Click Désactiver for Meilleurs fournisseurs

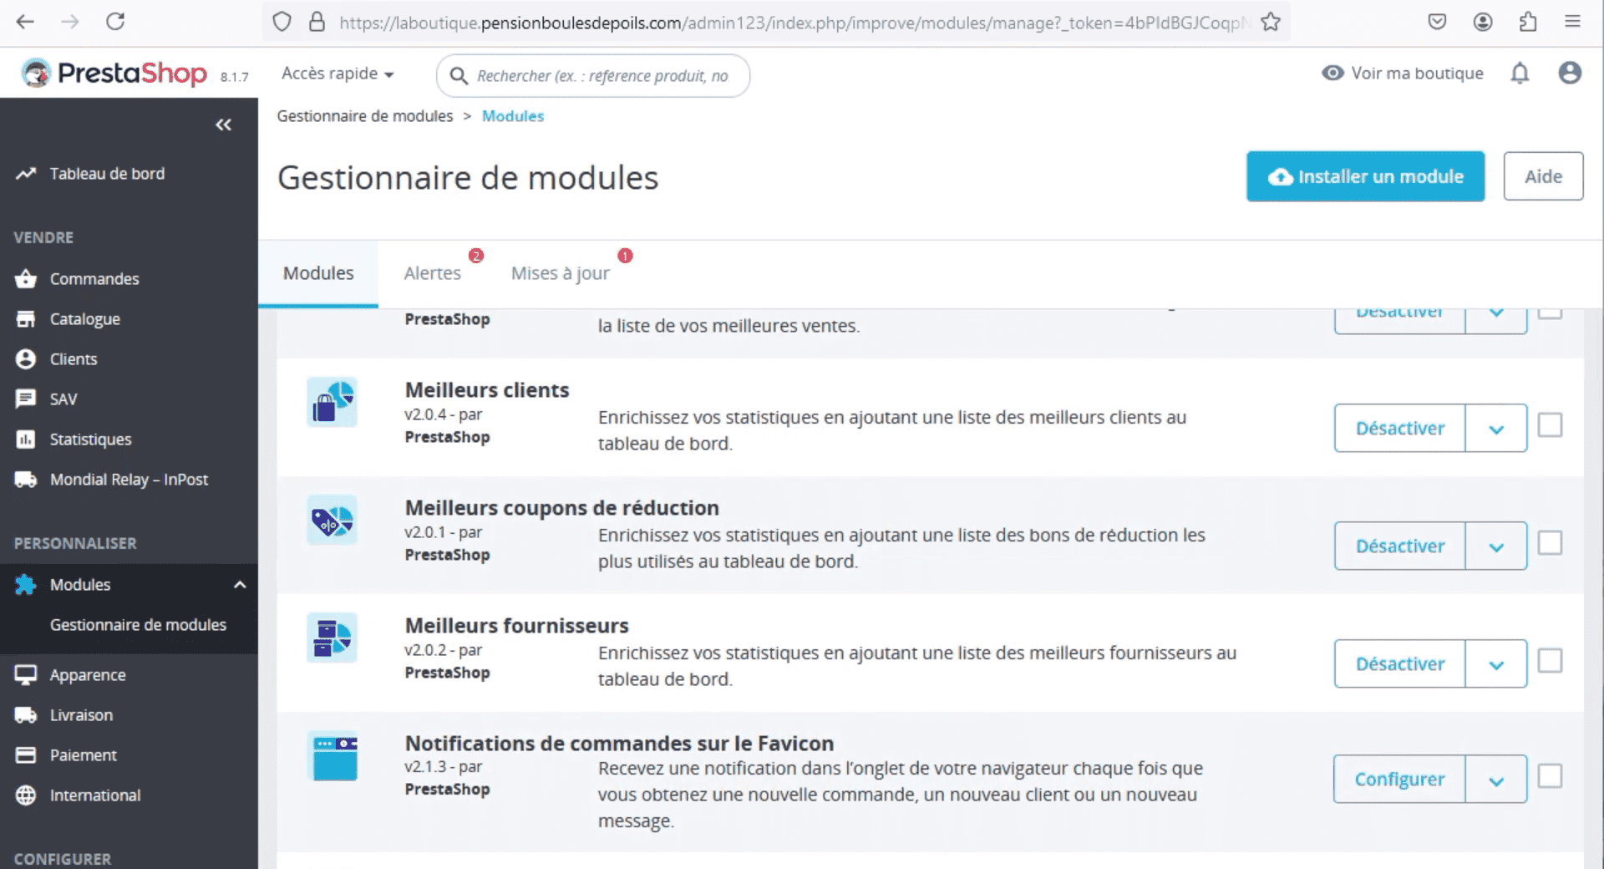click(1400, 664)
